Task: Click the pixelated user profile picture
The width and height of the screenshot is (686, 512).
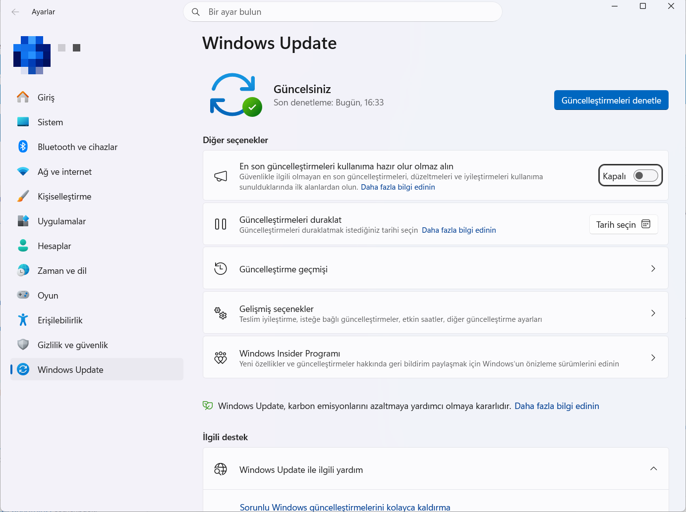Action: [x=32, y=55]
